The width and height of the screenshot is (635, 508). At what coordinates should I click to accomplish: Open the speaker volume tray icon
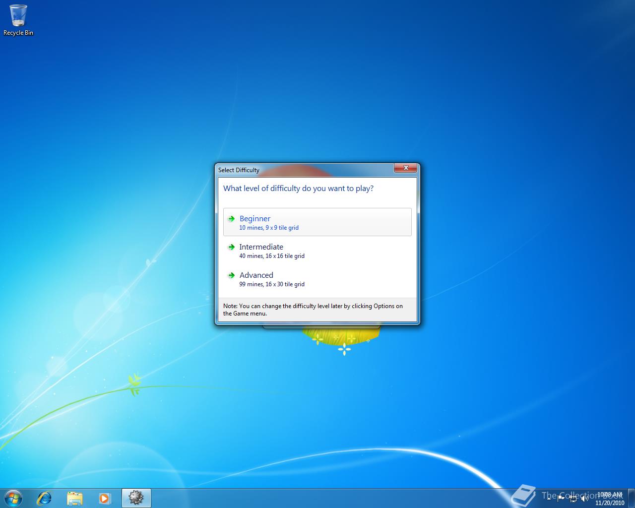pos(585,498)
